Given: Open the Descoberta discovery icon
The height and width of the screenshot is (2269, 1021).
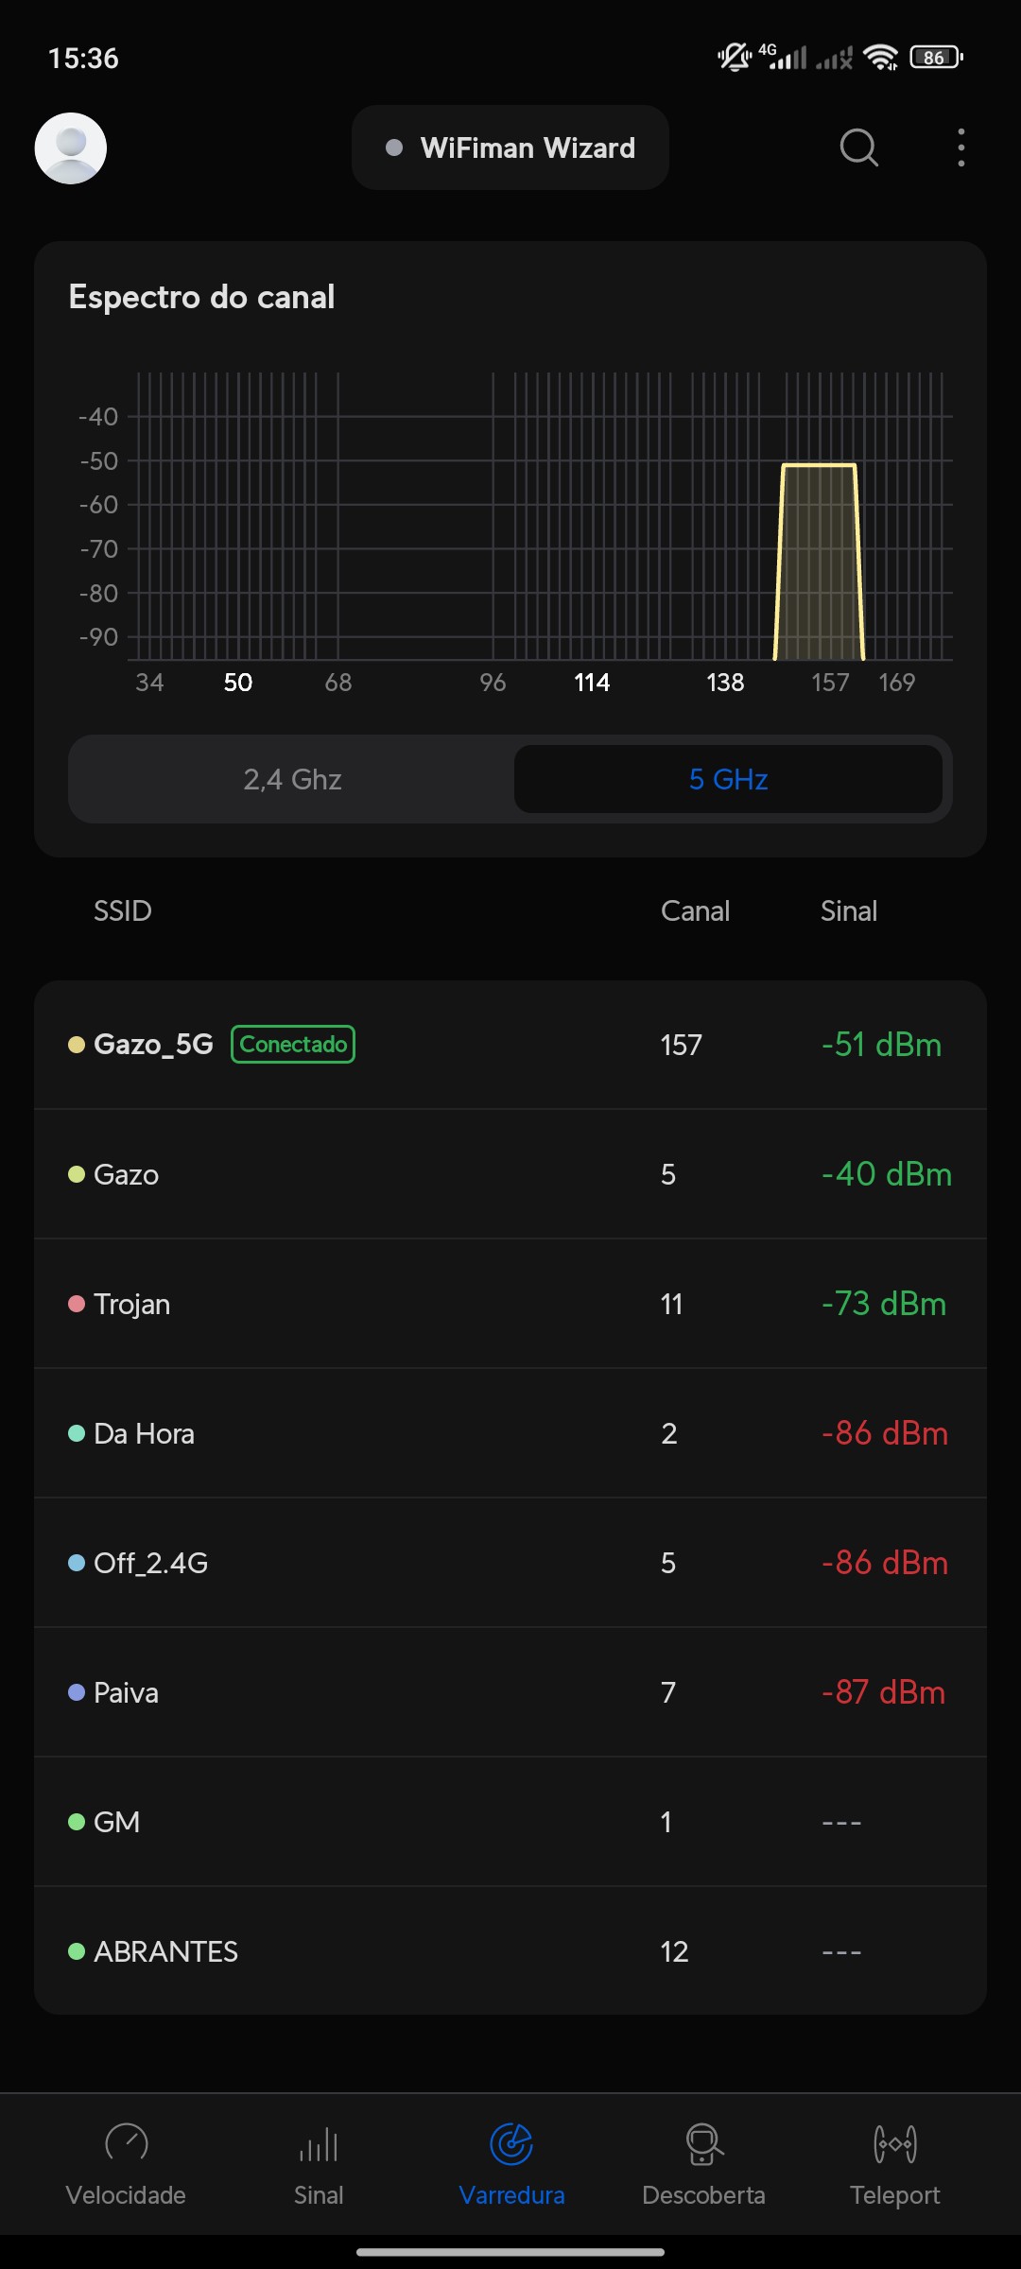Looking at the screenshot, I should 703,2143.
